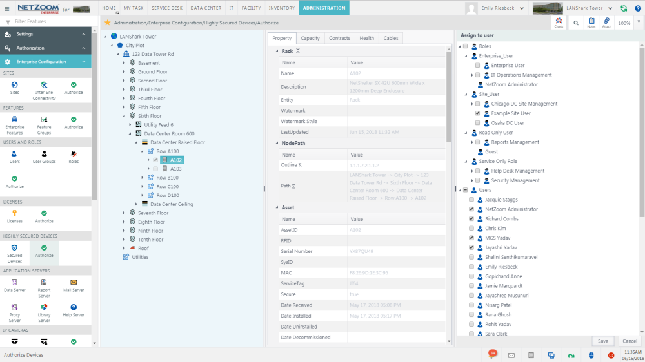The height and width of the screenshot is (362, 645).
Task: Uncheck the Example Site User checkbox
Action: [477, 113]
